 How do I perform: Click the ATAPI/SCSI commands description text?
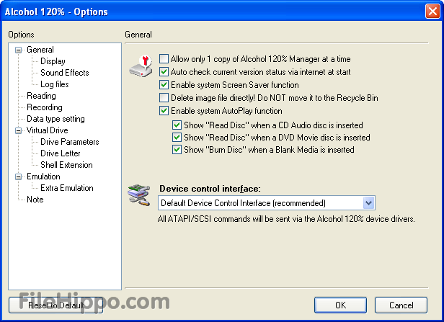tap(286, 219)
